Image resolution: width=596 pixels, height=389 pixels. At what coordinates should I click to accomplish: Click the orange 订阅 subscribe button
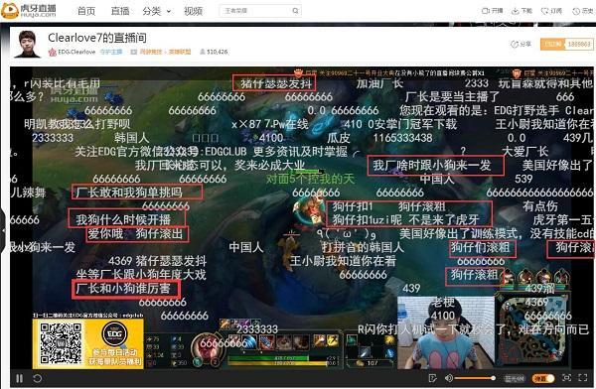coord(552,44)
